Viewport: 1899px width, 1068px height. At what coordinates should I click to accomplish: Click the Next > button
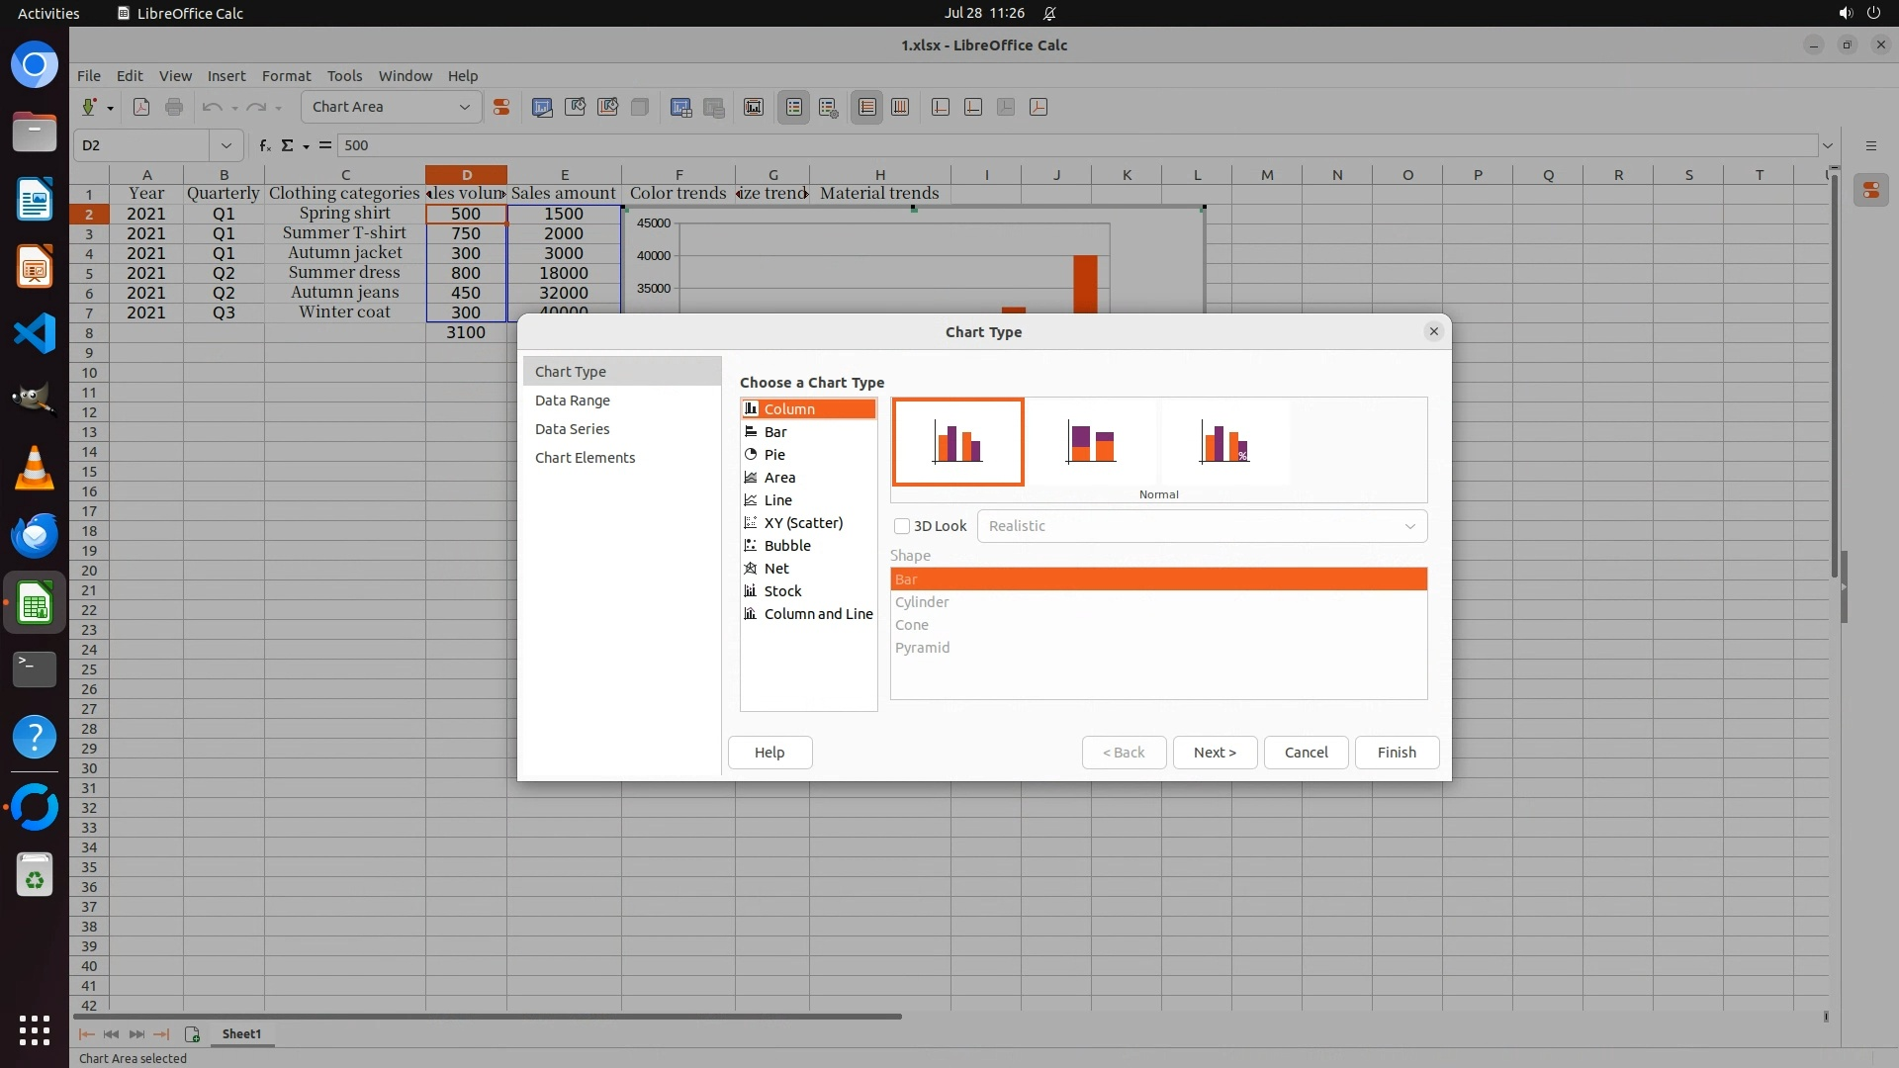[1215, 753]
